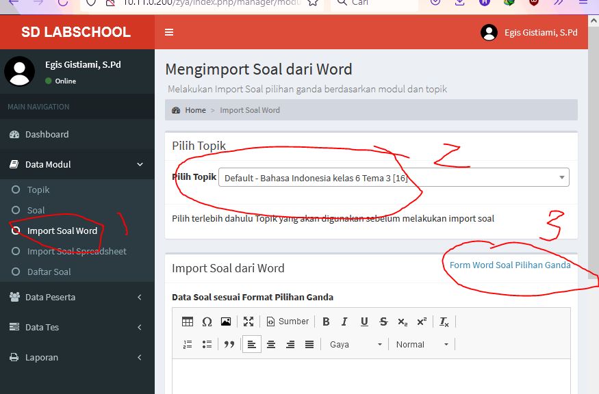Toggle italic formatting
Screen dimensions: 599x394
click(x=344, y=321)
